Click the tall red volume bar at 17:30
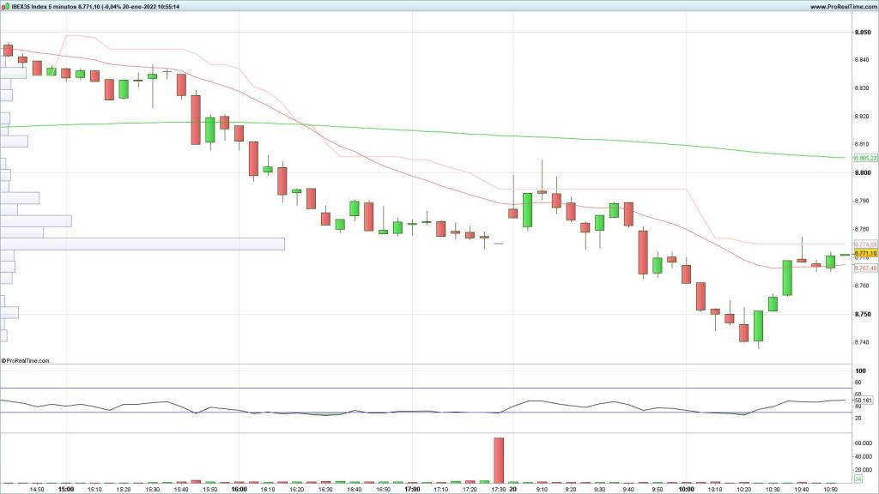Image resolution: width=879 pixels, height=494 pixels. (498, 461)
